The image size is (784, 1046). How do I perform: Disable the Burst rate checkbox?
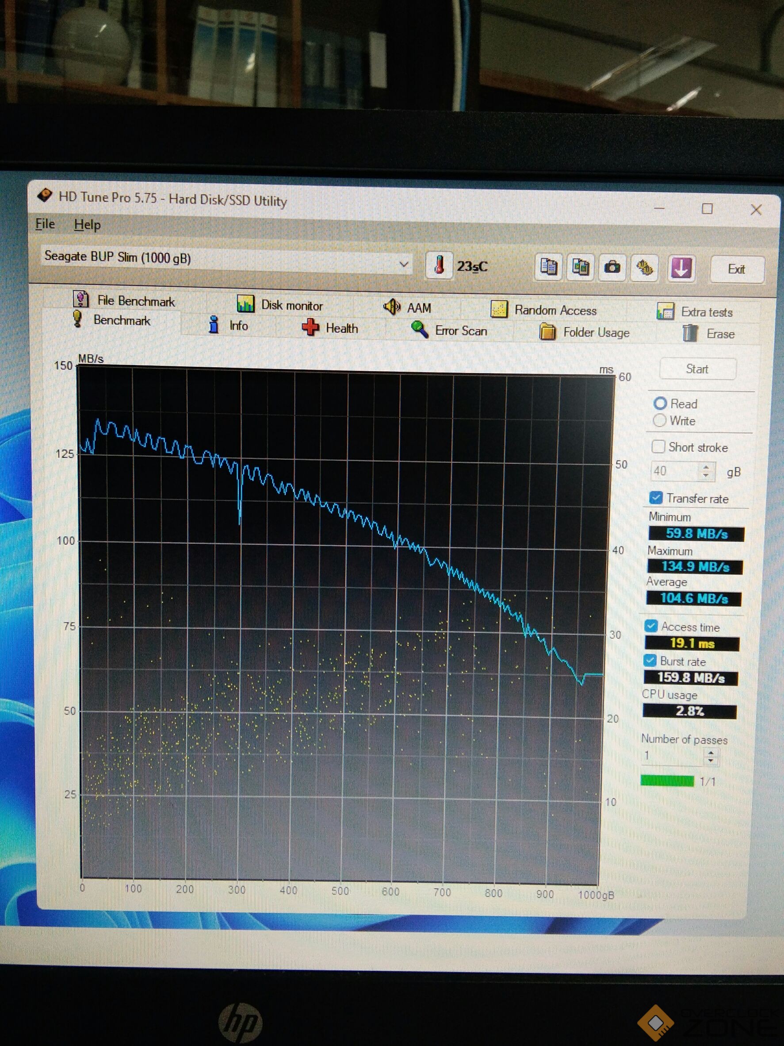pyautogui.click(x=650, y=661)
